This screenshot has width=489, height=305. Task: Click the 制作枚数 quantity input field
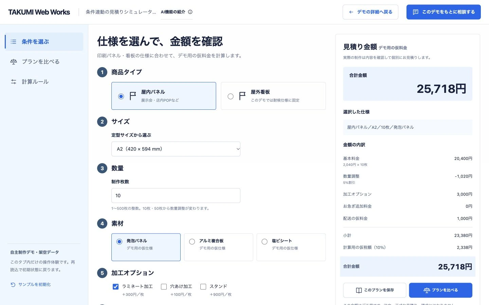176,196
